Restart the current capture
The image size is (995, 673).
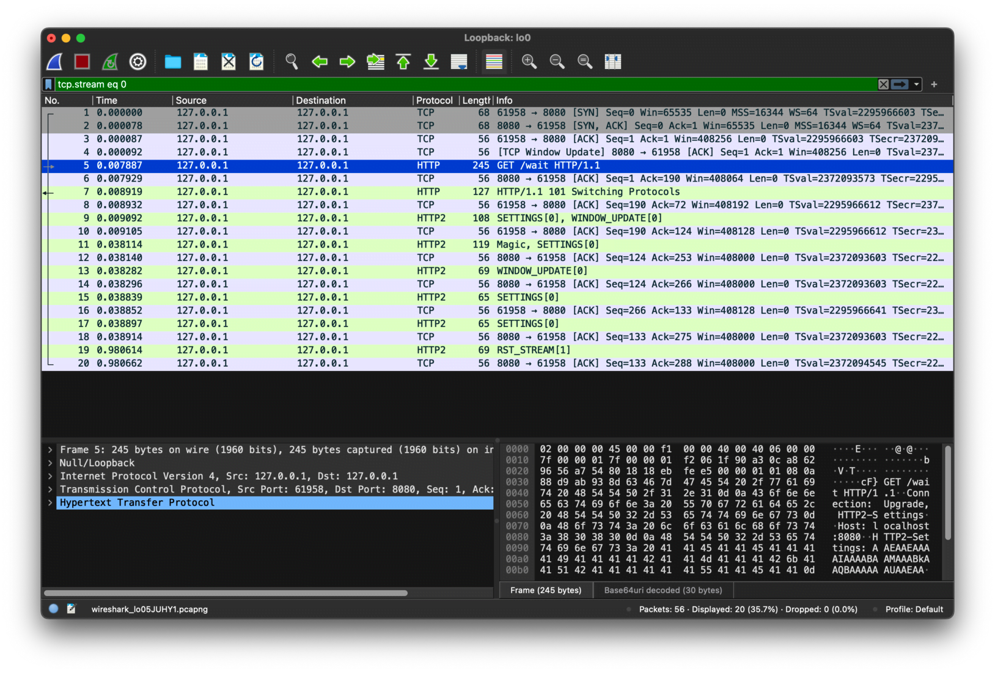110,62
